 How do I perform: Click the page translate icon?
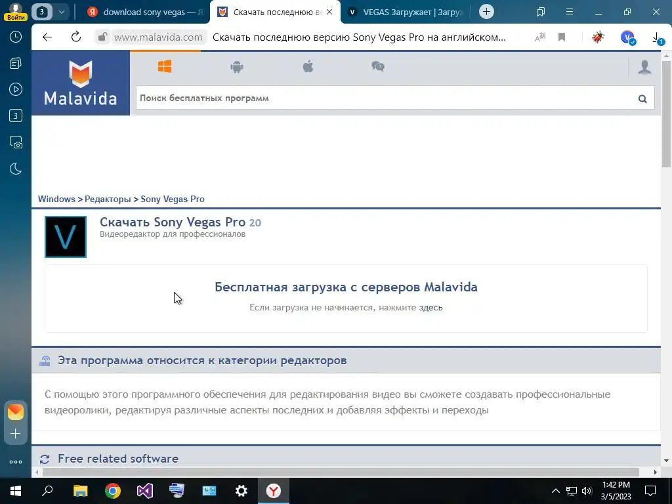540,37
